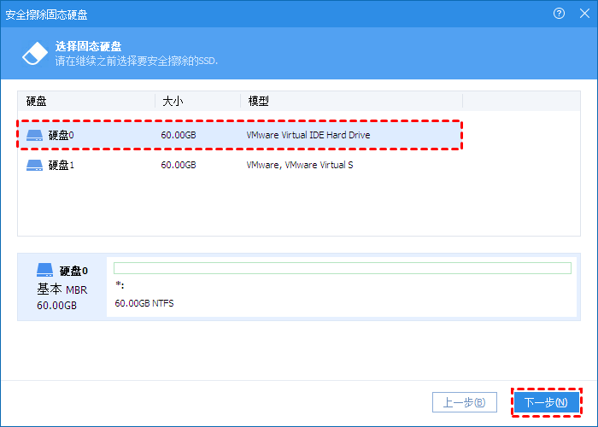Click the partition usage bar
This screenshot has height=427, width=598.
pos(342,268)
